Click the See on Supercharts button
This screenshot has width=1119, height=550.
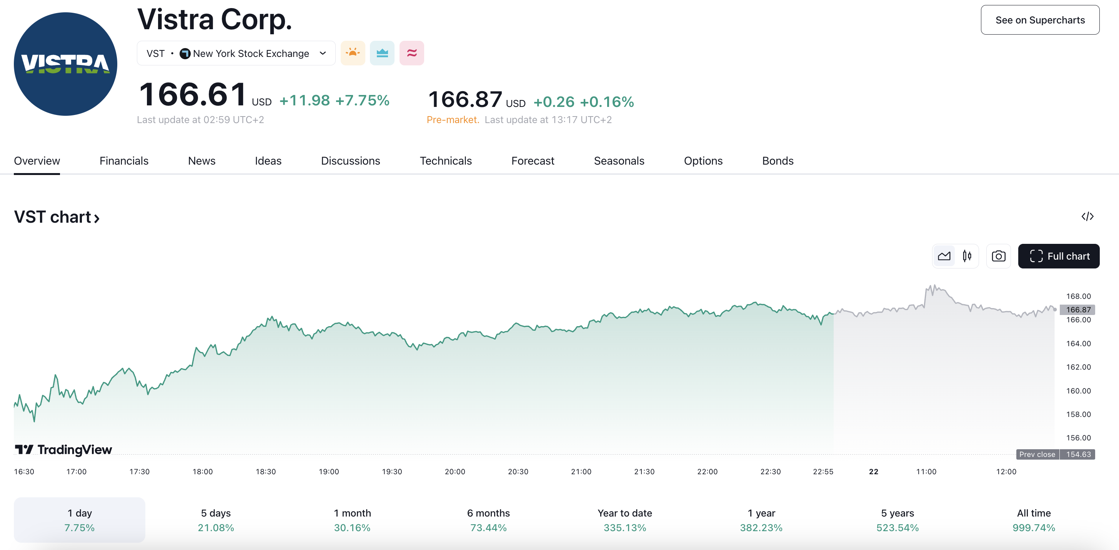coord(1039,20)
